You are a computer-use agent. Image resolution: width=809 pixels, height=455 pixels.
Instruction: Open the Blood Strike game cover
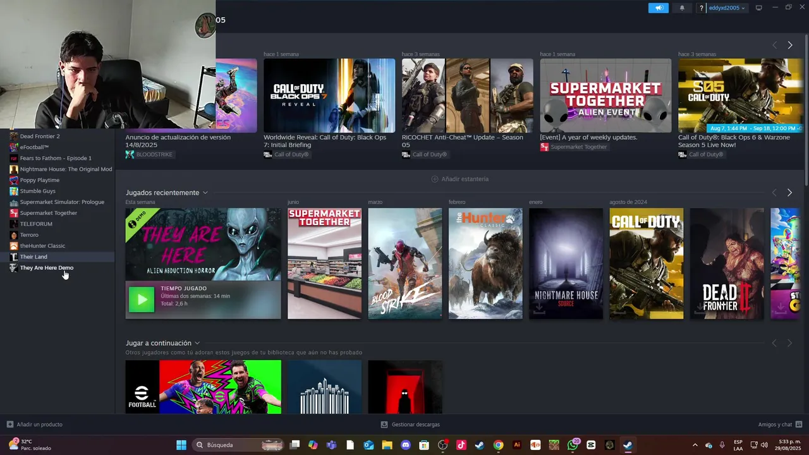coord(405,264)
